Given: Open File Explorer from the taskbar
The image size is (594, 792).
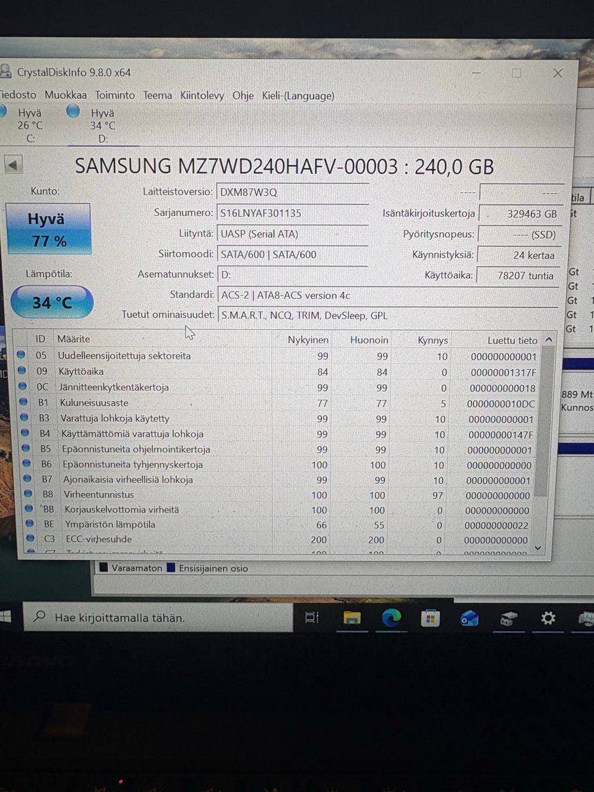Looking at the screenshot, I should pos(352,618).
